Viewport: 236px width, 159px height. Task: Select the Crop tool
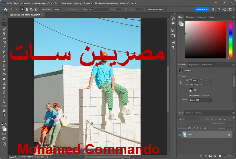4,38
